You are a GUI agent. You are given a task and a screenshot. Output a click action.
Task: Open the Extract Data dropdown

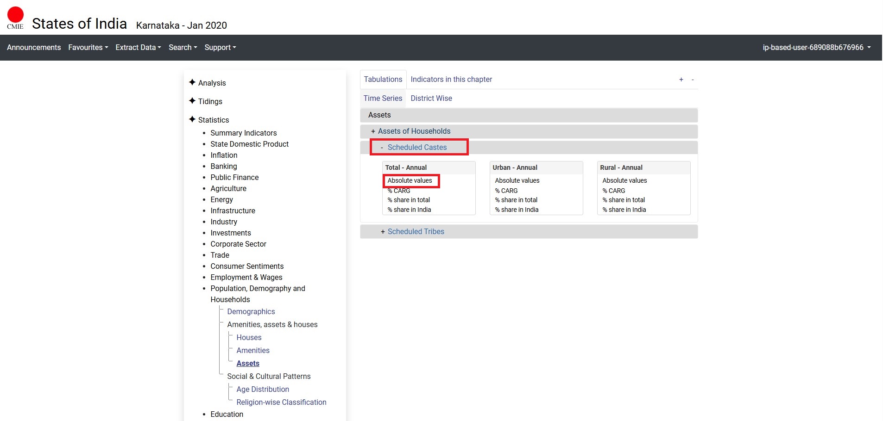tap(138, 48)
